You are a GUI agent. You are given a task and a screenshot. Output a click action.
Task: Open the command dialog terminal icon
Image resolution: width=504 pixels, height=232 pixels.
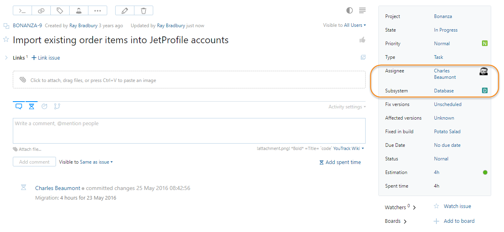click(23, 10)
